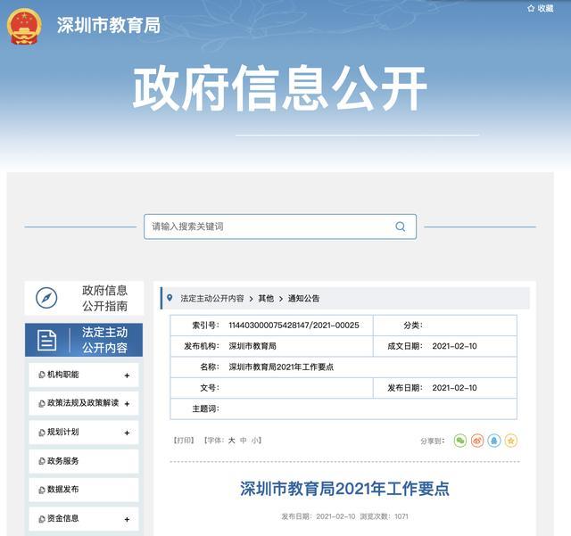The image size is (571, 536).
Task: Click 成文日期 value 2021-02-10
Action: click(454, 346)
